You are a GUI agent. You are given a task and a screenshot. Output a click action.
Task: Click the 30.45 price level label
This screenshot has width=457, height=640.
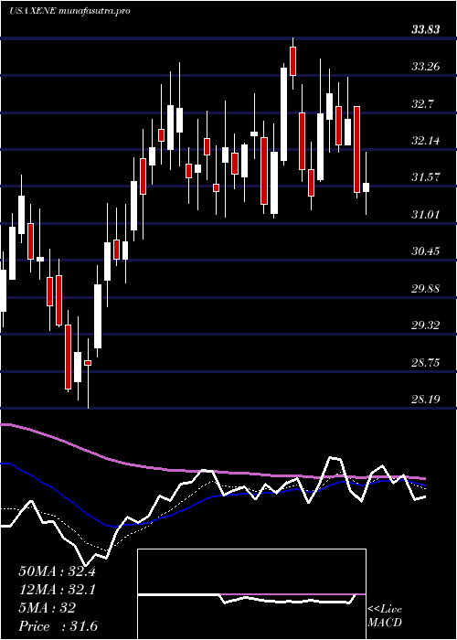426,251
